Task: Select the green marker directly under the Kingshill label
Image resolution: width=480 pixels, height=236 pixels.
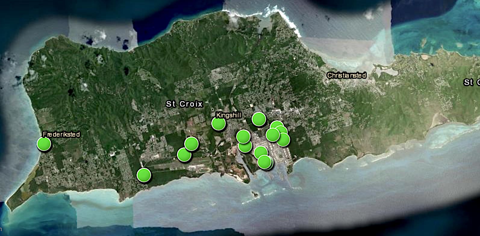Action: [219, 123]
